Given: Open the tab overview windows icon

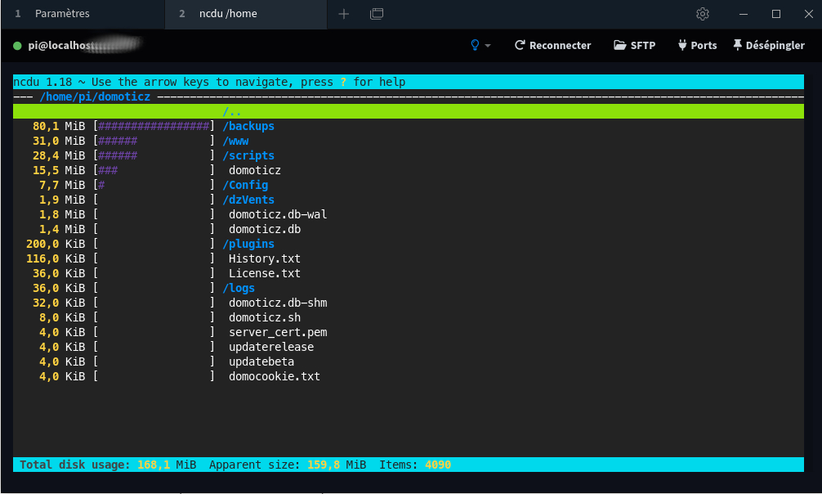Looking at the screenshot, I should coord(377,14).
